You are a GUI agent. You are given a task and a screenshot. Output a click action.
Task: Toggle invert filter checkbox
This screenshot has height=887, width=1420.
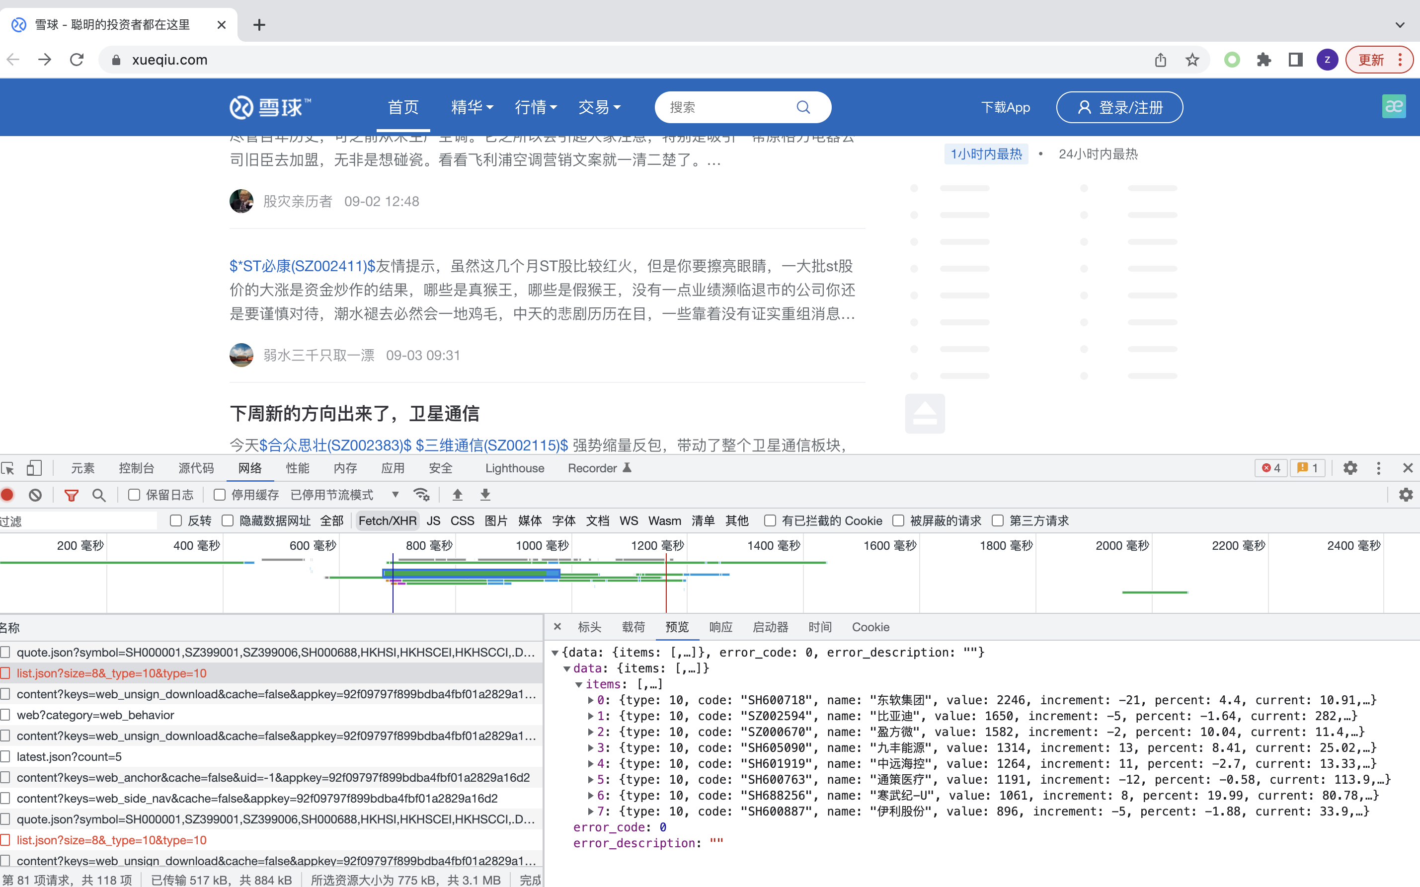175,521
